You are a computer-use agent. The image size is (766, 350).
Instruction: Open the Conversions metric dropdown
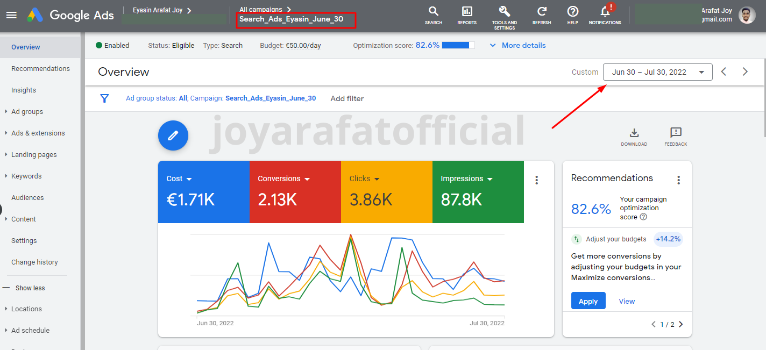[x=283, y=179]
